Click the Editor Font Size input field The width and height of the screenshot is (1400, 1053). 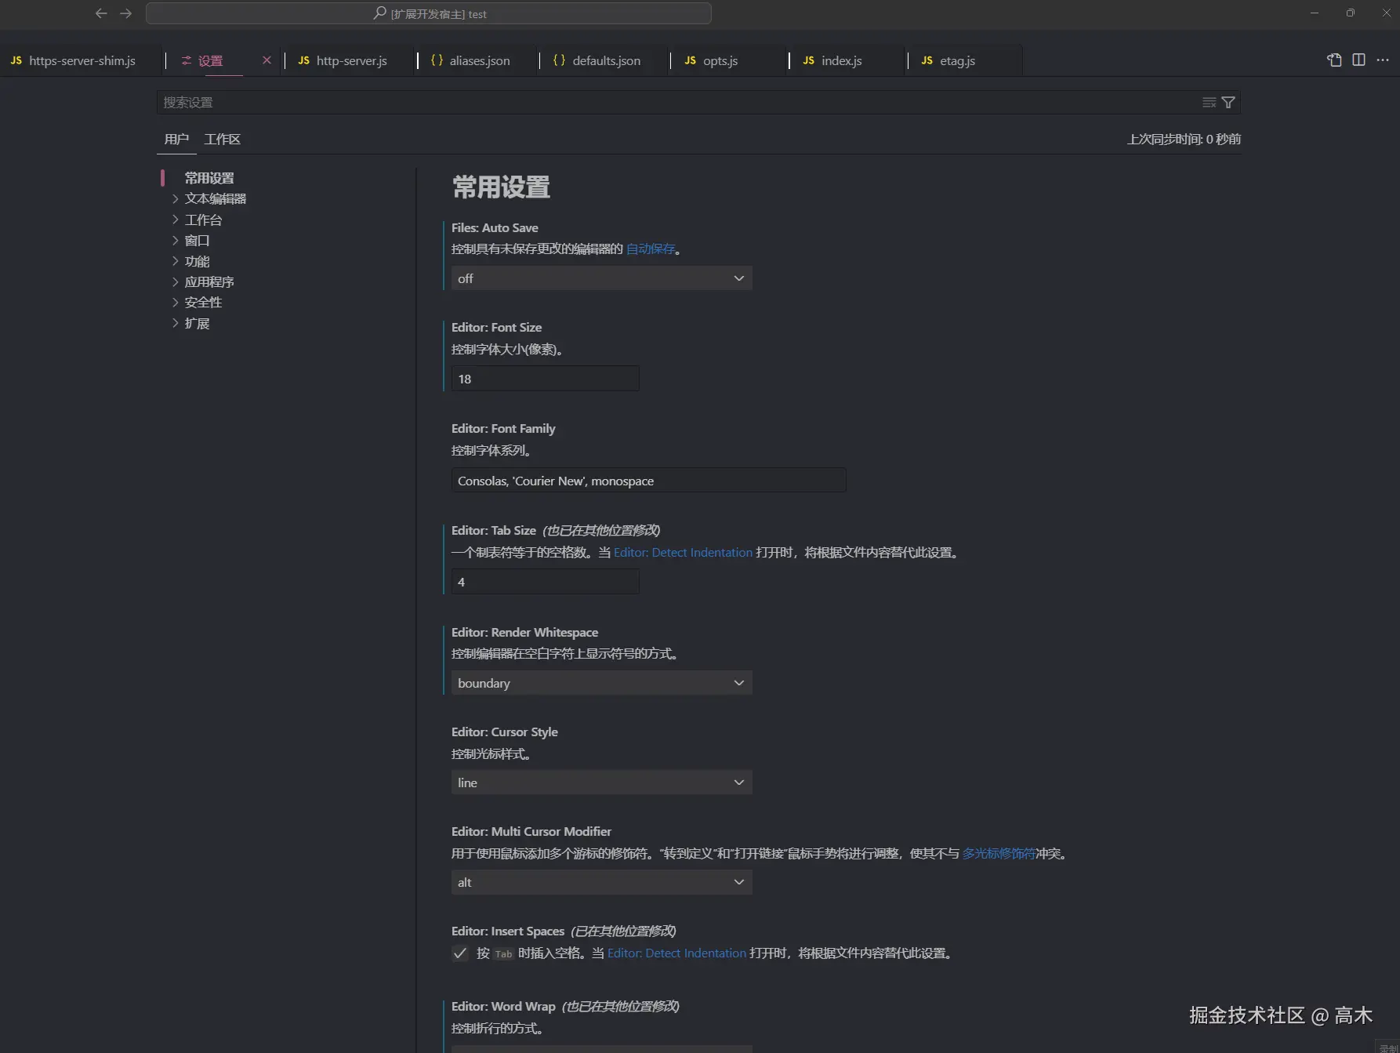(545, 379)
